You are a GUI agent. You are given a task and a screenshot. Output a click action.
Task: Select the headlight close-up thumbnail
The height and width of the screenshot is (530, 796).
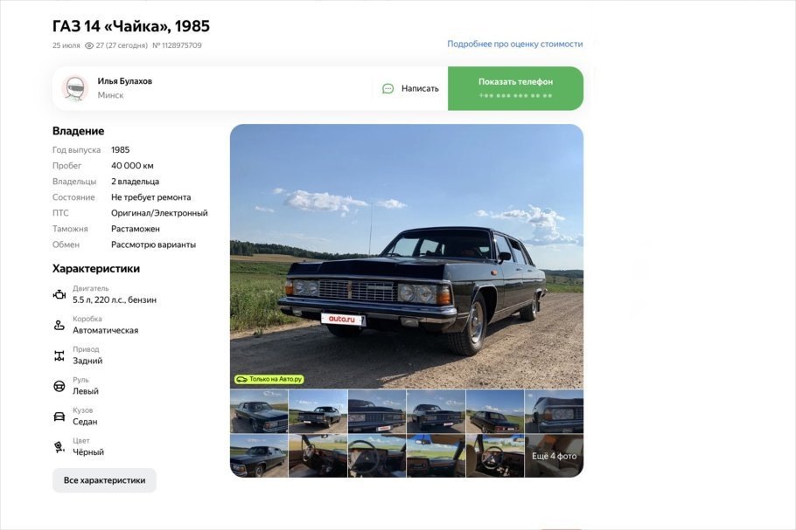coord(554,411)
